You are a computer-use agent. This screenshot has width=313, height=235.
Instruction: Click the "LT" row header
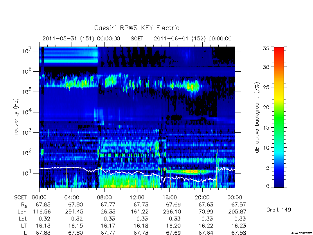[x=24, y=226]
